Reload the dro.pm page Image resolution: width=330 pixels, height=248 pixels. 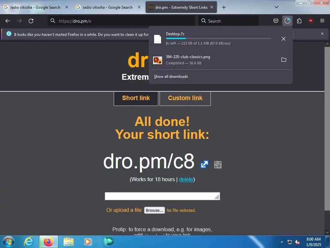point(31,21)
